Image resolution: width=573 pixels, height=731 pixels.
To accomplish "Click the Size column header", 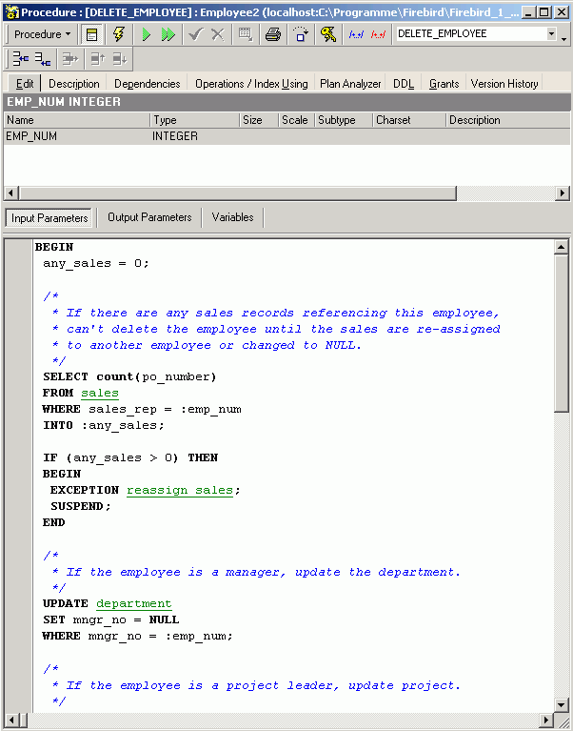I will 259,120.
